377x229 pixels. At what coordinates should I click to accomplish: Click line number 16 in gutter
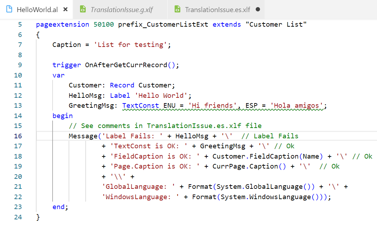18,136
